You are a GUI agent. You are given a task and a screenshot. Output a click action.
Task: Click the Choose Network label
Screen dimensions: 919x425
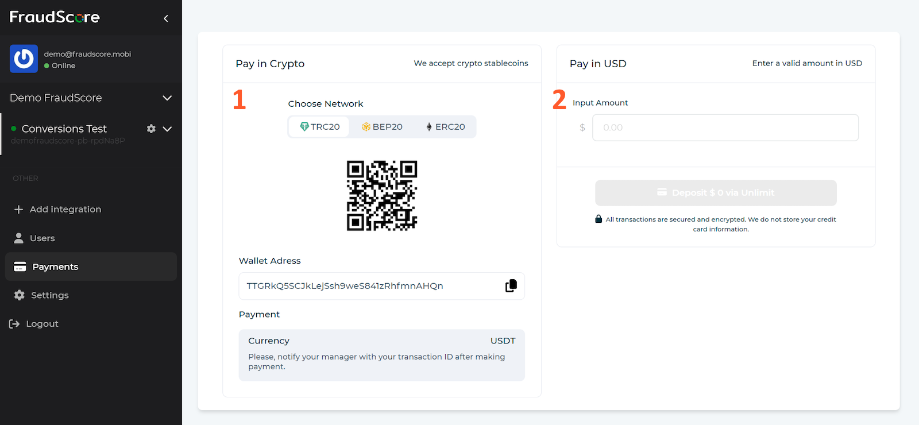click(326, 104)
